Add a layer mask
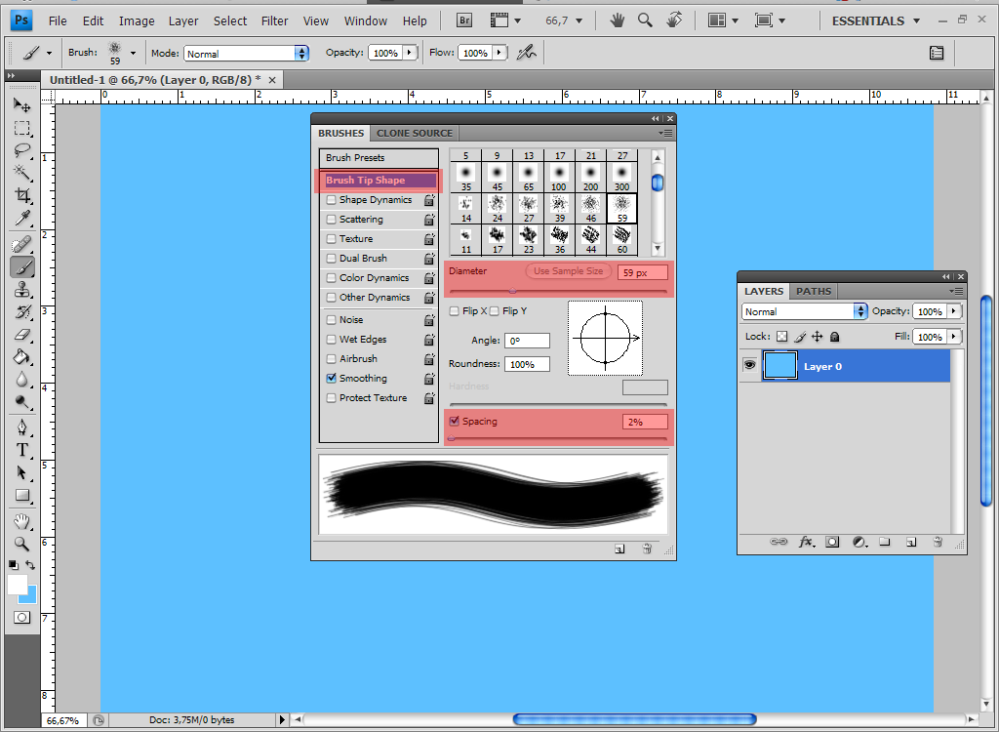This screenshot has width=999, height=732. pos(832,542)
